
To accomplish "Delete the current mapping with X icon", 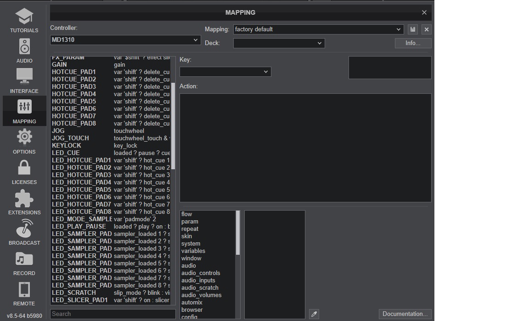I will (x=427, y=29).
